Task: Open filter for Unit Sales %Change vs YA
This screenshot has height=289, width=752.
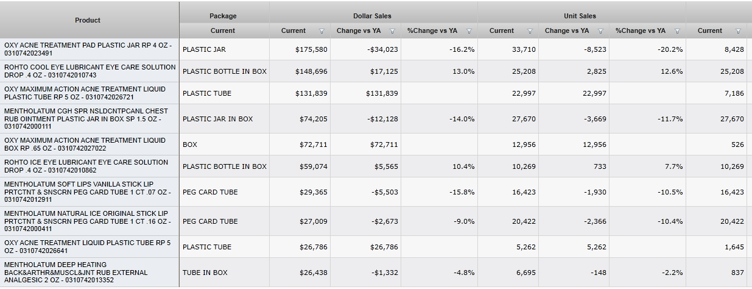Action: (677, 31)
